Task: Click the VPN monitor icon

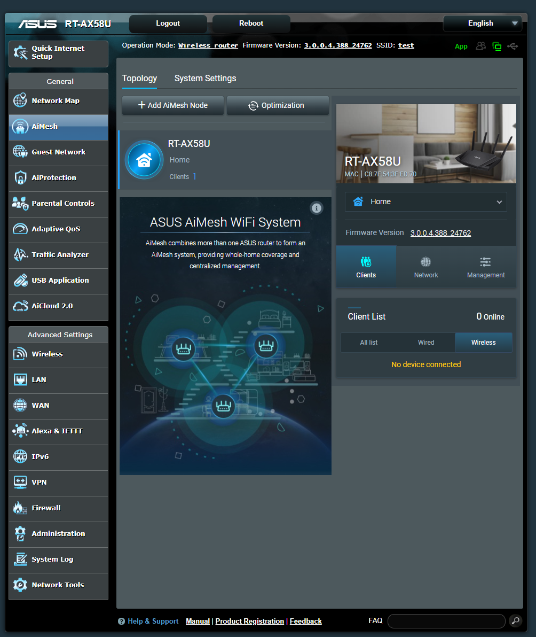Action: [x=20, y=482]
